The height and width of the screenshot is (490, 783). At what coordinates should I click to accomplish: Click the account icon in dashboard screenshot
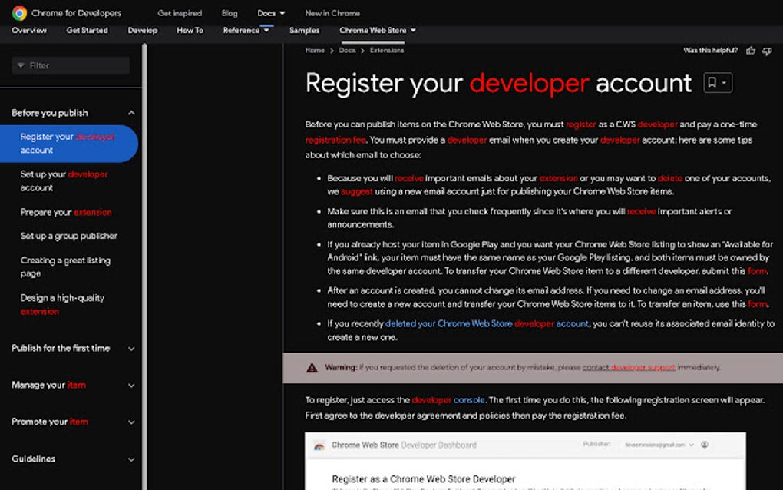point(705,445)
